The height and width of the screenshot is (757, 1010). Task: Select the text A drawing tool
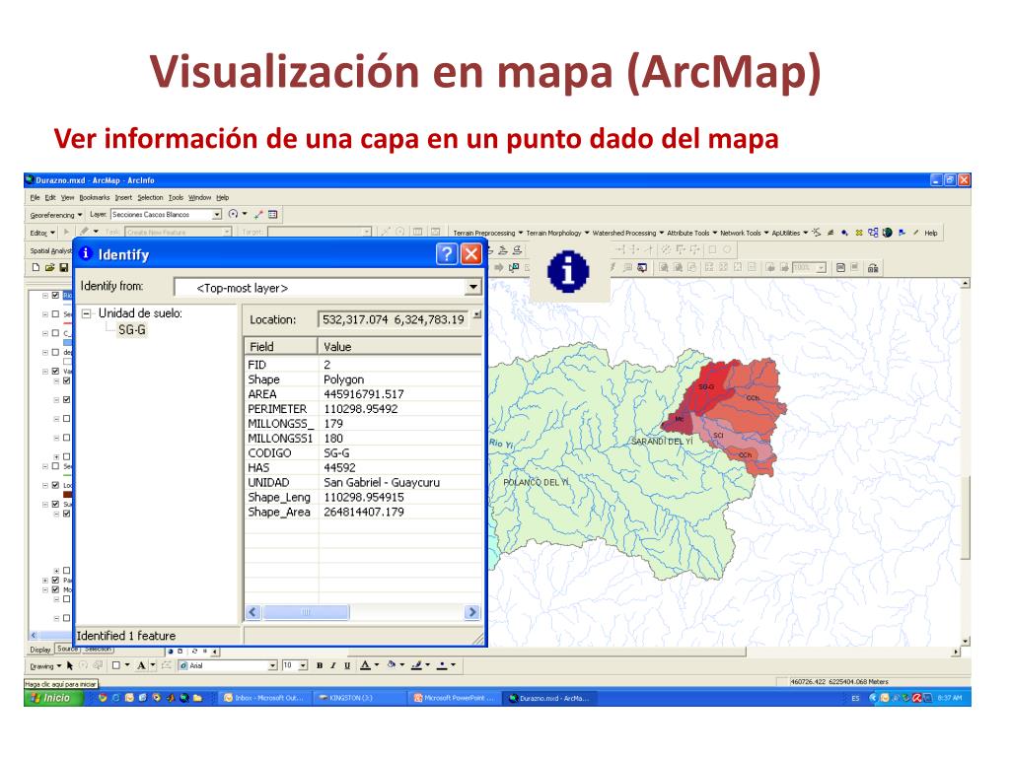click(141, 665)
